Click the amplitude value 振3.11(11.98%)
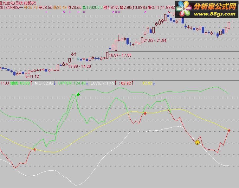 (x=161, y=8)
